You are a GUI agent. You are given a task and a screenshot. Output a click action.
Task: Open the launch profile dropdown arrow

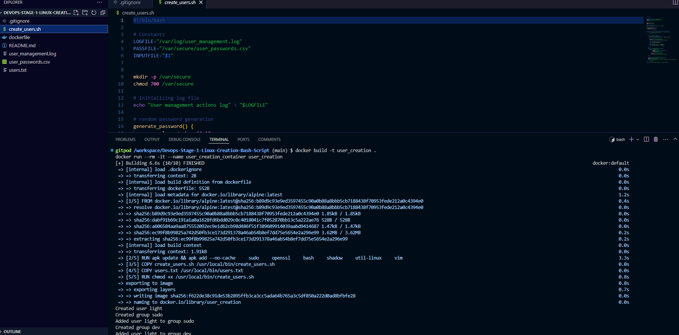[x=638, y=139]
